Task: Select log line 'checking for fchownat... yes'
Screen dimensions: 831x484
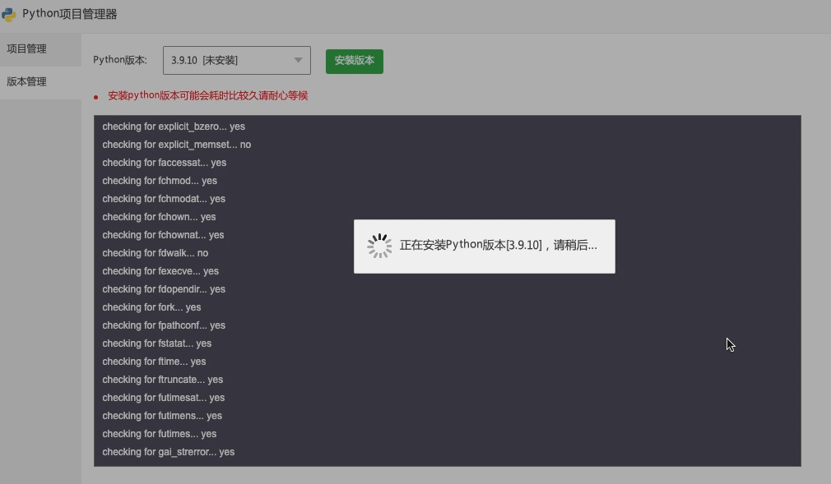Action: click(163, 234)
